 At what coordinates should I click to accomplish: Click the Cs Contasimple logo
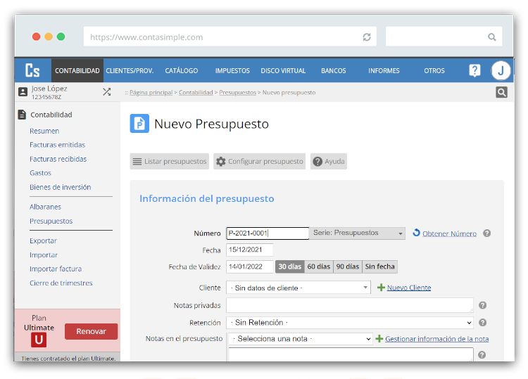click(32, 70)
